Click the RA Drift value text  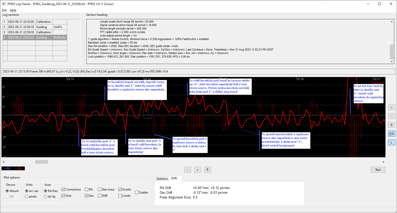click(211, 188)
